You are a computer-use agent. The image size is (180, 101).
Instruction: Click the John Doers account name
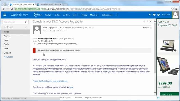166,15
